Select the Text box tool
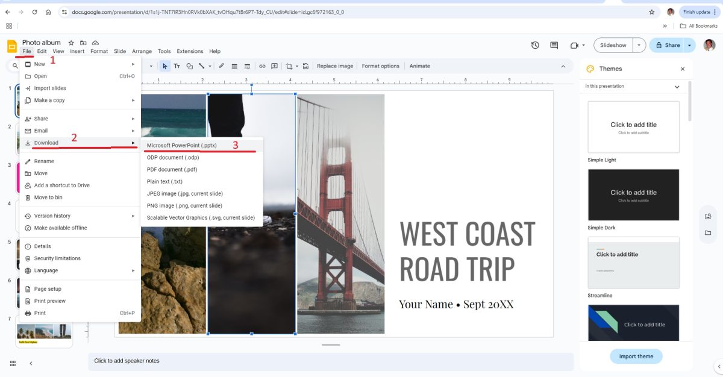The height and width of the screenshot is (377, 723). pos(177,66)
